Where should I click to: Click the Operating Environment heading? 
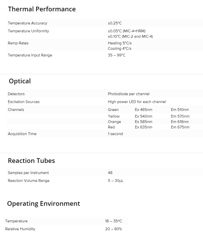[x=43, y=203]
